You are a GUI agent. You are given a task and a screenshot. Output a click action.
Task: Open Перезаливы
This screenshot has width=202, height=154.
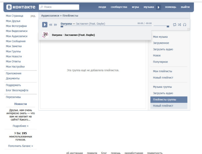click(13, 97)
